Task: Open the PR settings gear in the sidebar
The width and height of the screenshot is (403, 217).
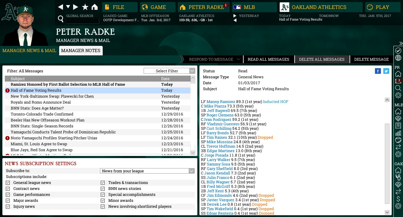Action: click(x=398, y=95)
